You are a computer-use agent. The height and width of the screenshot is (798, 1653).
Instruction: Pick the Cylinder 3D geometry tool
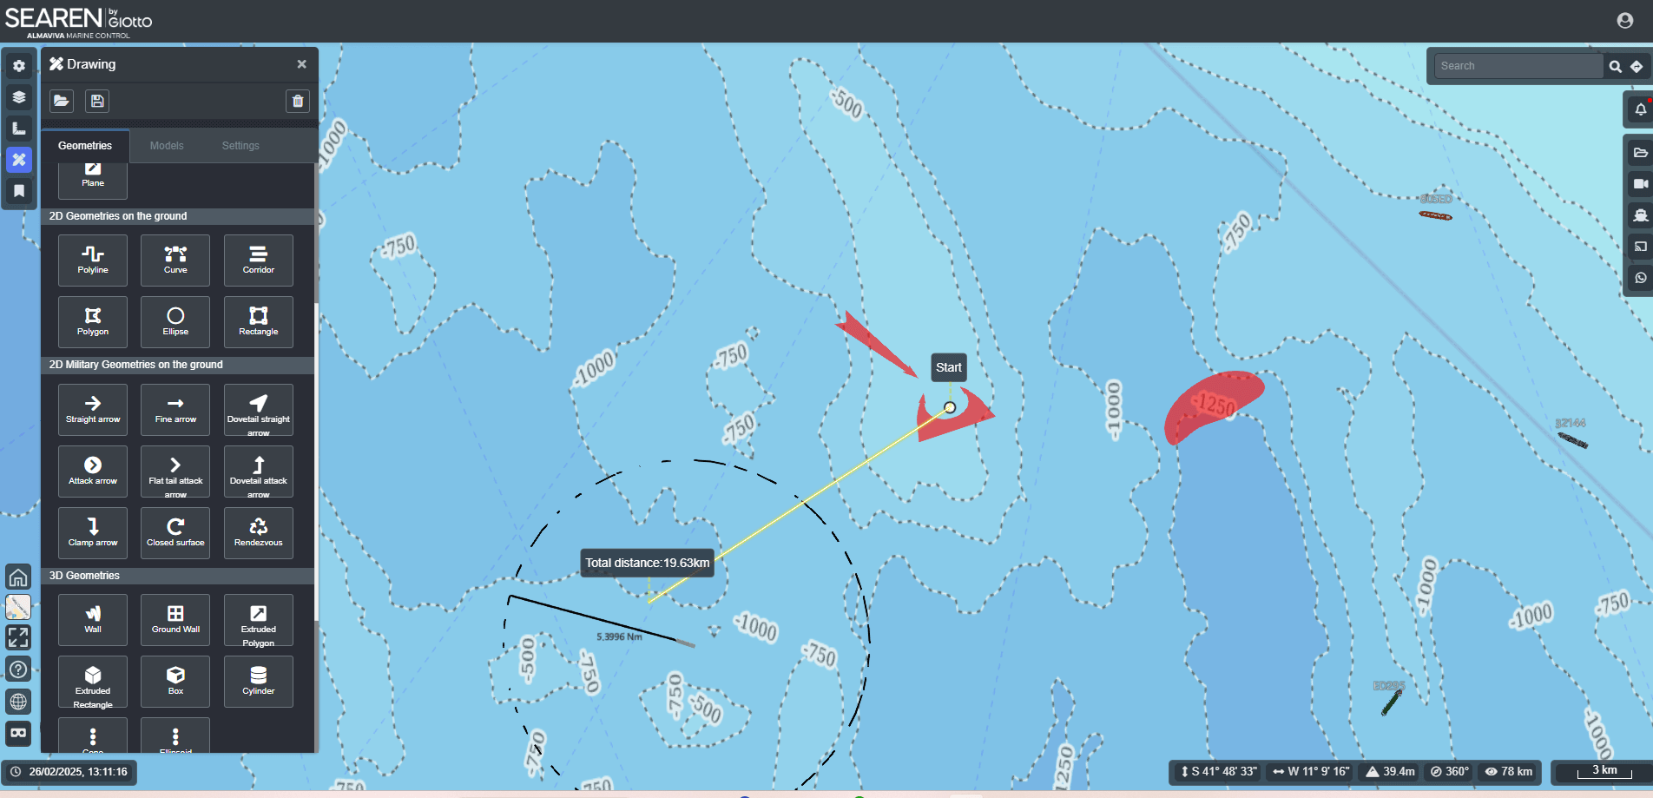pos(258,681)
